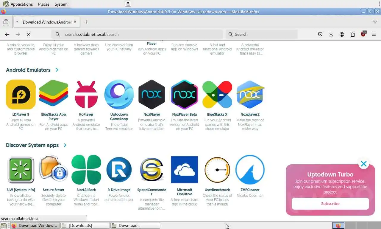381x229 pixels.
Task: Click the Subscribe button
Action: 330,204
